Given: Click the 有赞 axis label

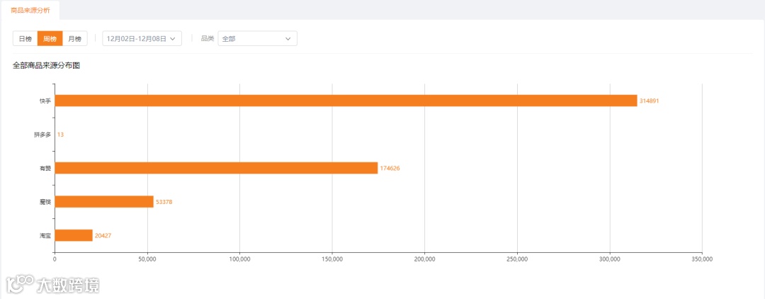Looking at the screenshot, I should click(x=45, y=168).
